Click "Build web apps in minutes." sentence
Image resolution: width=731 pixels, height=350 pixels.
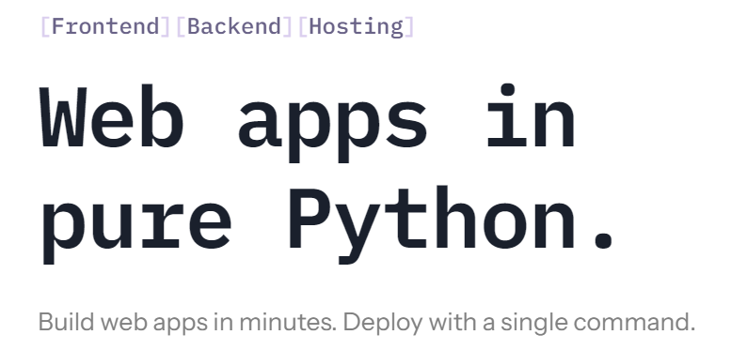(187, 322)
